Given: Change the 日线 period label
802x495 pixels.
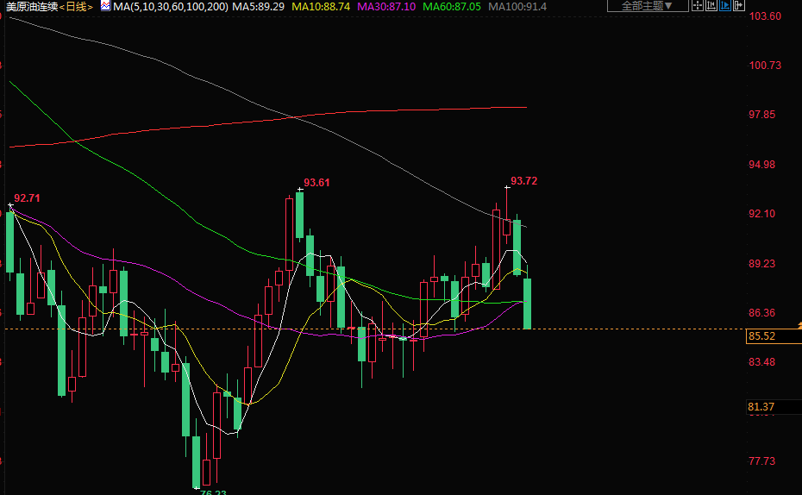Looking at the screenshot, I should (x=75, y=7).
